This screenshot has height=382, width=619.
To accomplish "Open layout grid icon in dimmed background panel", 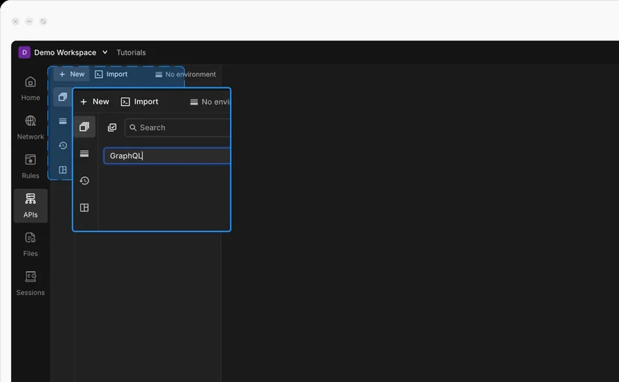I will 63,170.
